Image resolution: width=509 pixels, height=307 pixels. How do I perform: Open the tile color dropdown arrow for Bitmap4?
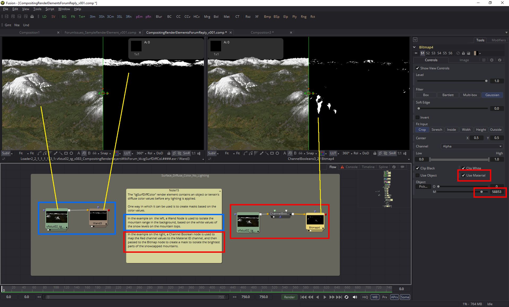point(480,53)
